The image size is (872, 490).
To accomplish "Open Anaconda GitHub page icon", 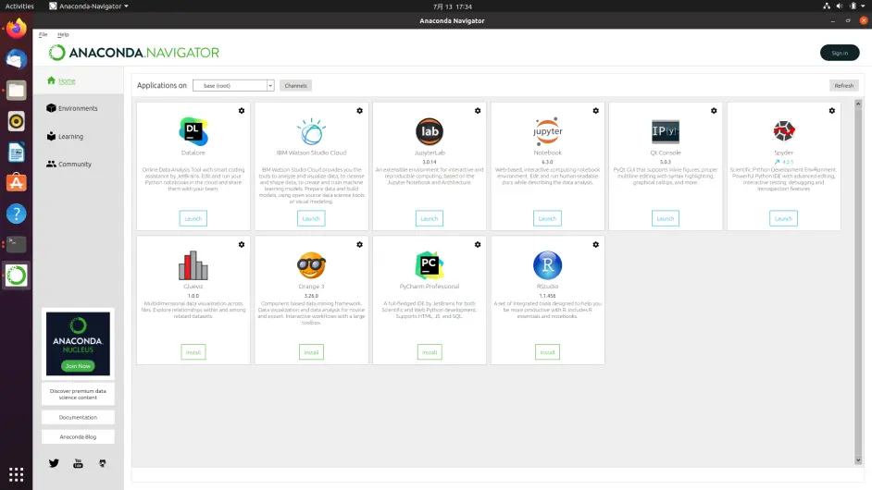I will [x=103, y=463].
